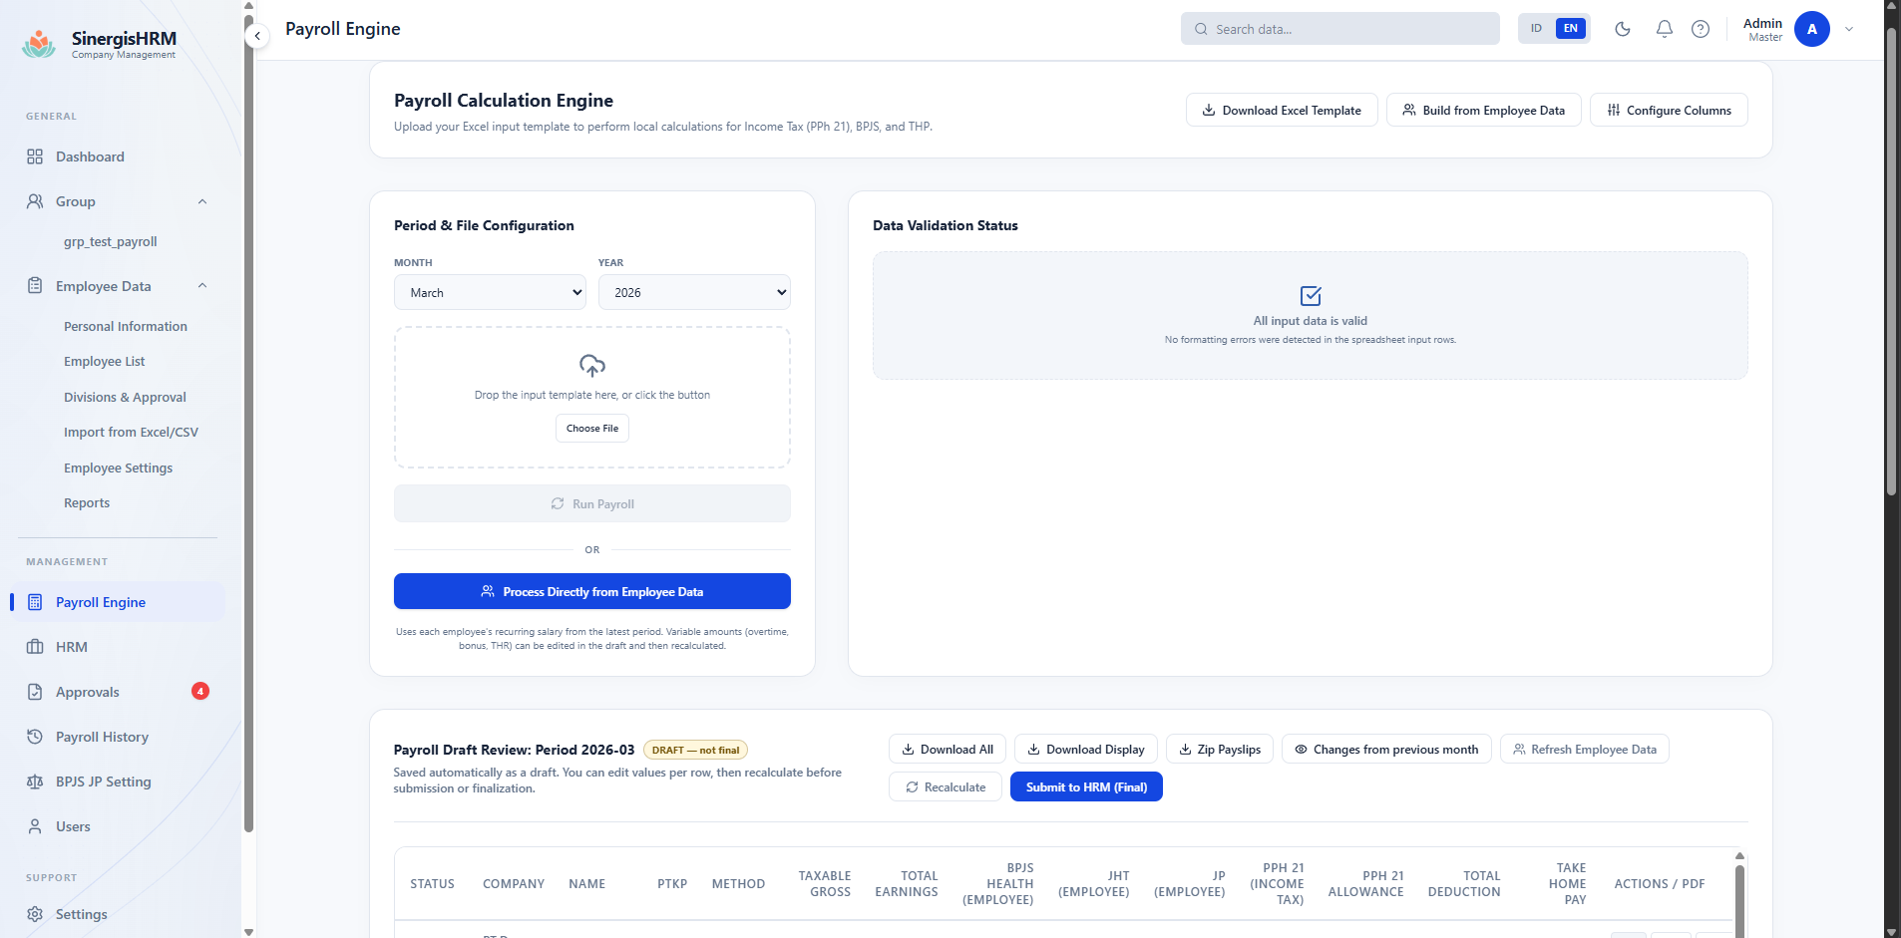
Task: Click Download All button
Action: (948, 749)
